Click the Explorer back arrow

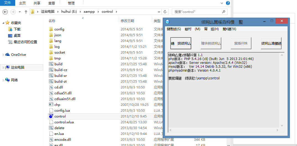point(5,12)
